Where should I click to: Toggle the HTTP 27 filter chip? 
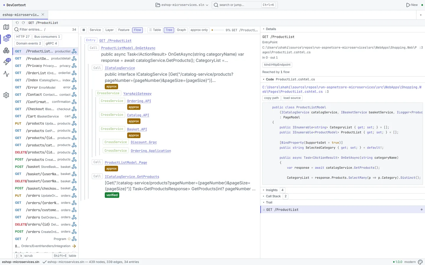tap(23, 37)
